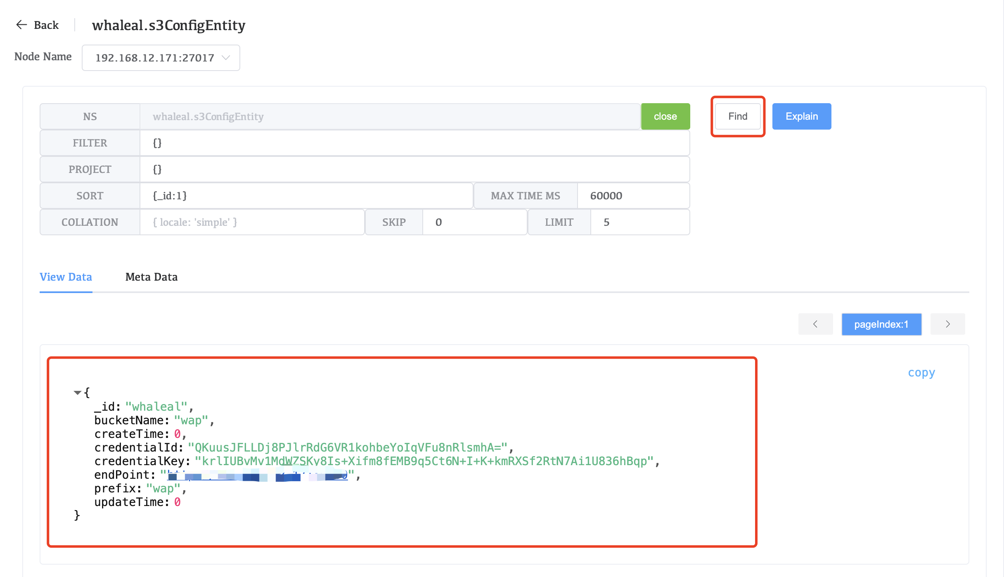Click the Back text label
The image size is (1004, 577).
pyautogui.click(x=46, y=25)
